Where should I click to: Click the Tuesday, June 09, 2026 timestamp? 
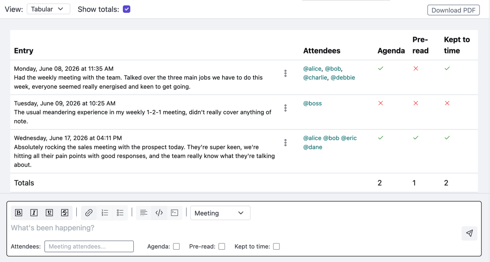pyautogui.click(x=65, y=103)
